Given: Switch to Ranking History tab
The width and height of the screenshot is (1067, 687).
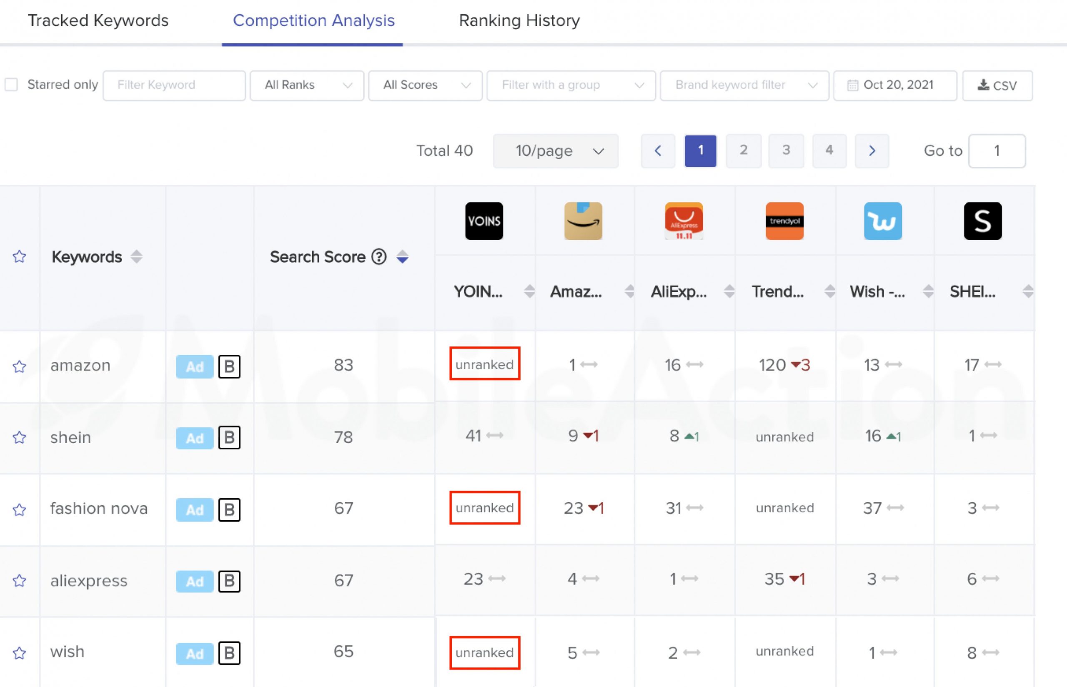Looking at the screenshot, I should (x=519, y=20).
